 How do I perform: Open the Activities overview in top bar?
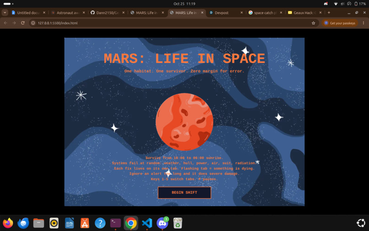click(x=9, y=4)
